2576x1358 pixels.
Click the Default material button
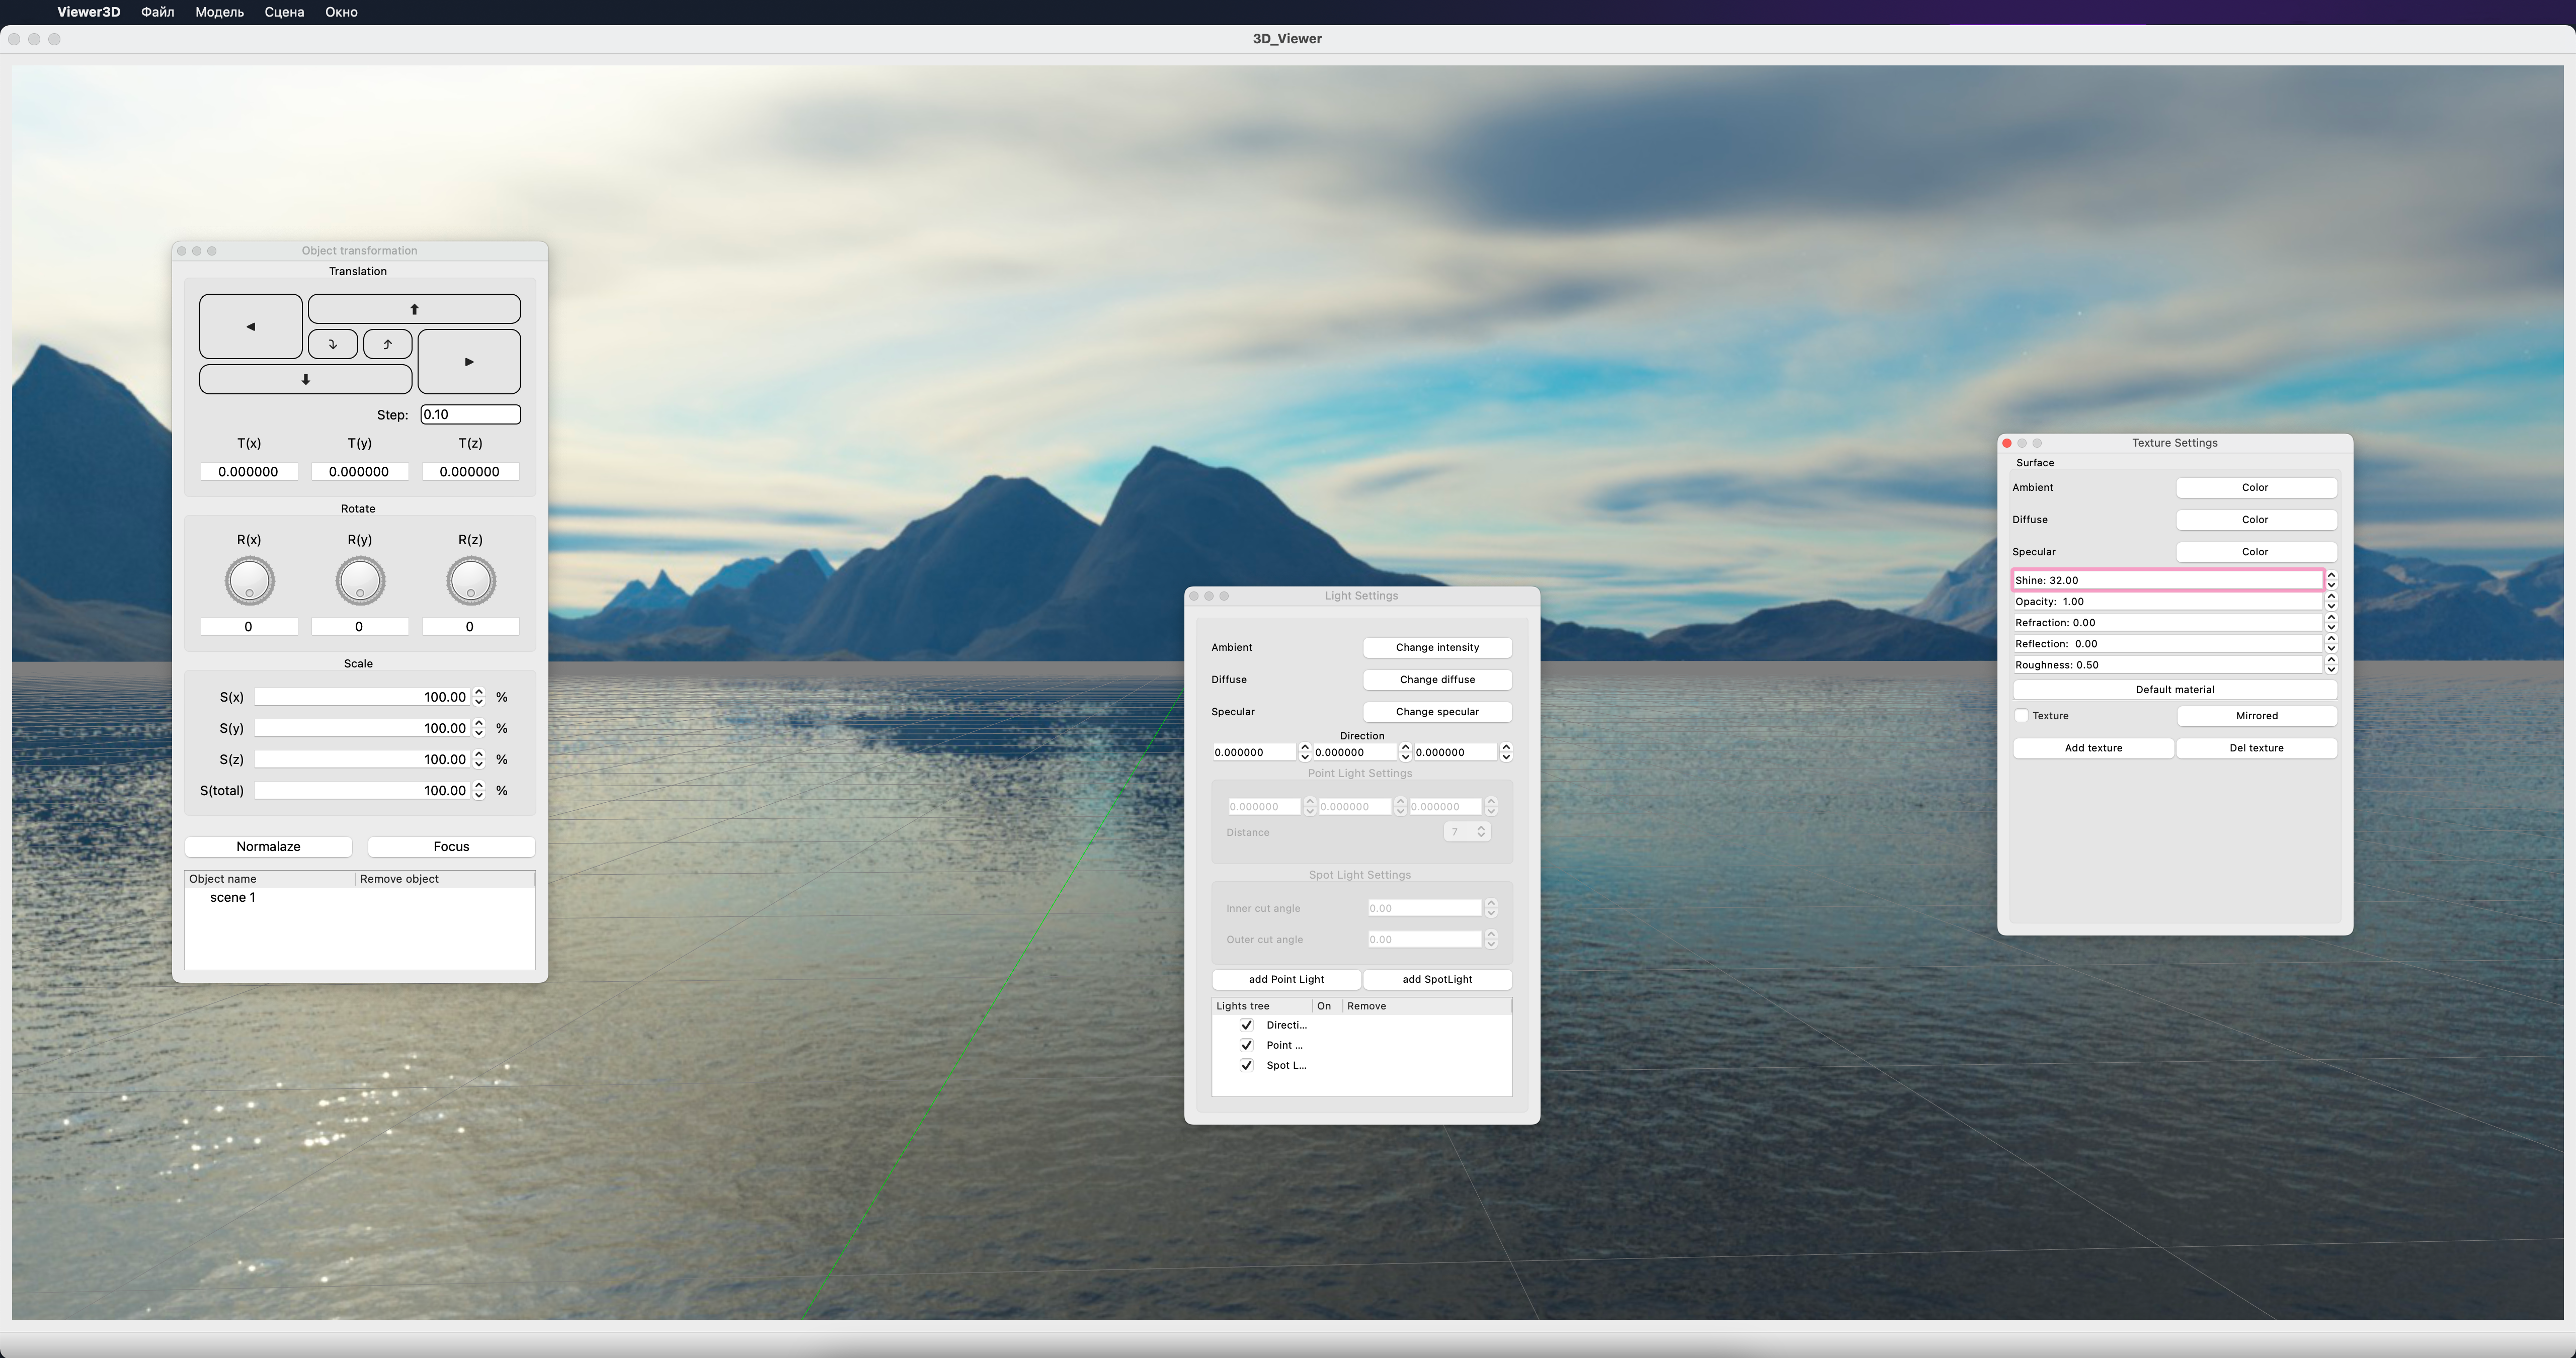[2174, 690]
